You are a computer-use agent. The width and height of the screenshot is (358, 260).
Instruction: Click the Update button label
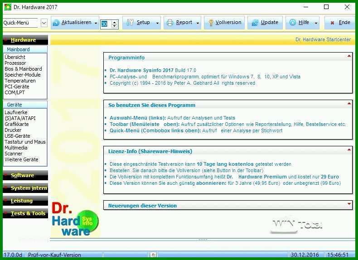[270, 22]
